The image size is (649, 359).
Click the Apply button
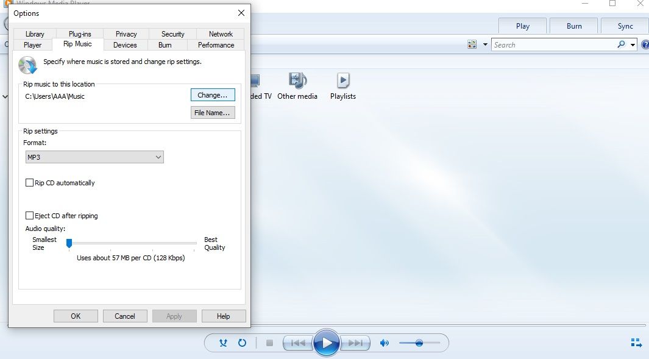[x=174, y=316]
